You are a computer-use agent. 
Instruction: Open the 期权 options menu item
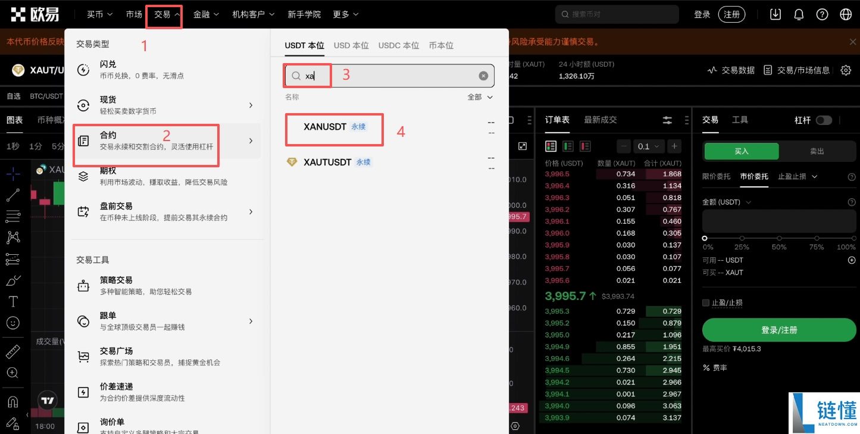point(166,176)
